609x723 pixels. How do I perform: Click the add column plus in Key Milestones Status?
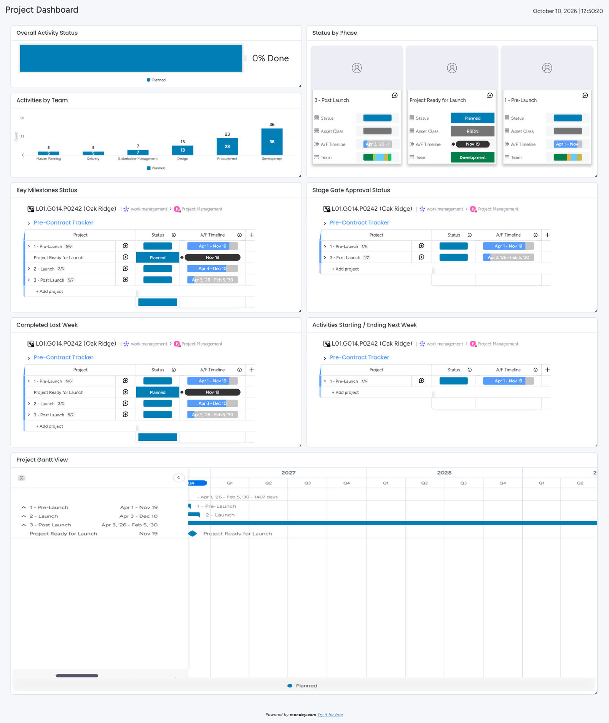(x=252, y=235)
